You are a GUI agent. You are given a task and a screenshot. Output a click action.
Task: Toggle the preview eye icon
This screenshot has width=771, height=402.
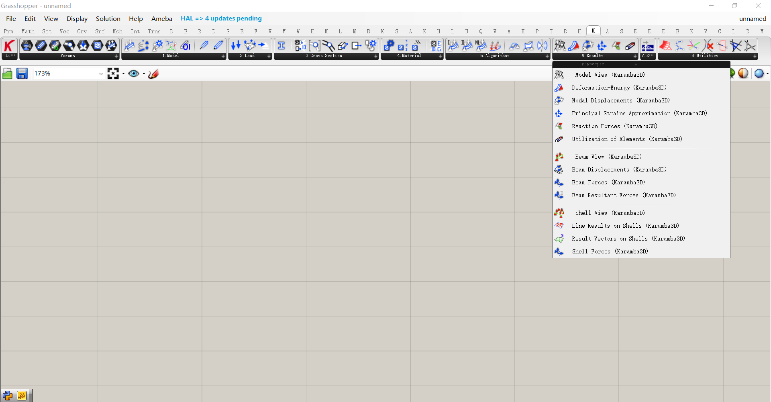[x=134, y=73]
